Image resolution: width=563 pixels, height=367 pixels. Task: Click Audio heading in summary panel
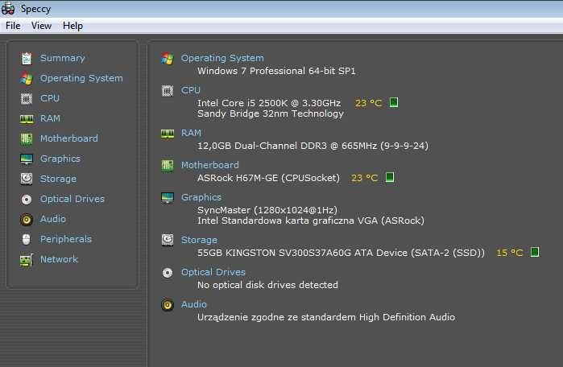pyautogui.click(x=194, y=304)
